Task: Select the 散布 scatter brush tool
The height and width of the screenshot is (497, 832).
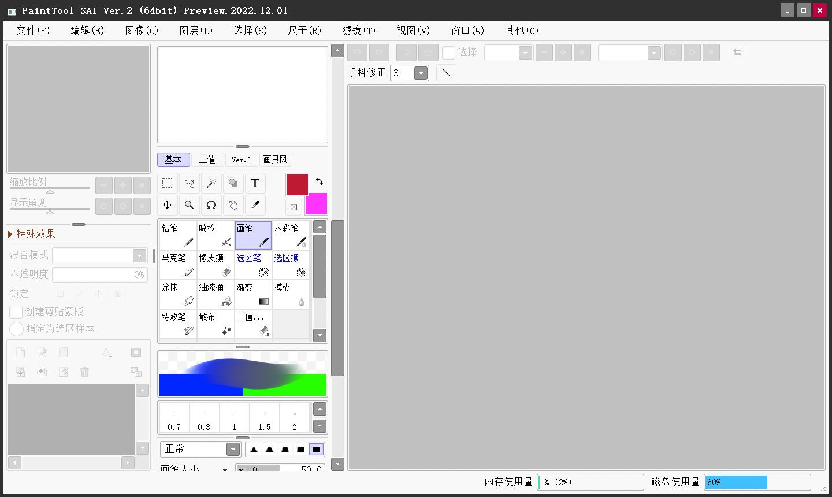Action: [x=216, y=324]
